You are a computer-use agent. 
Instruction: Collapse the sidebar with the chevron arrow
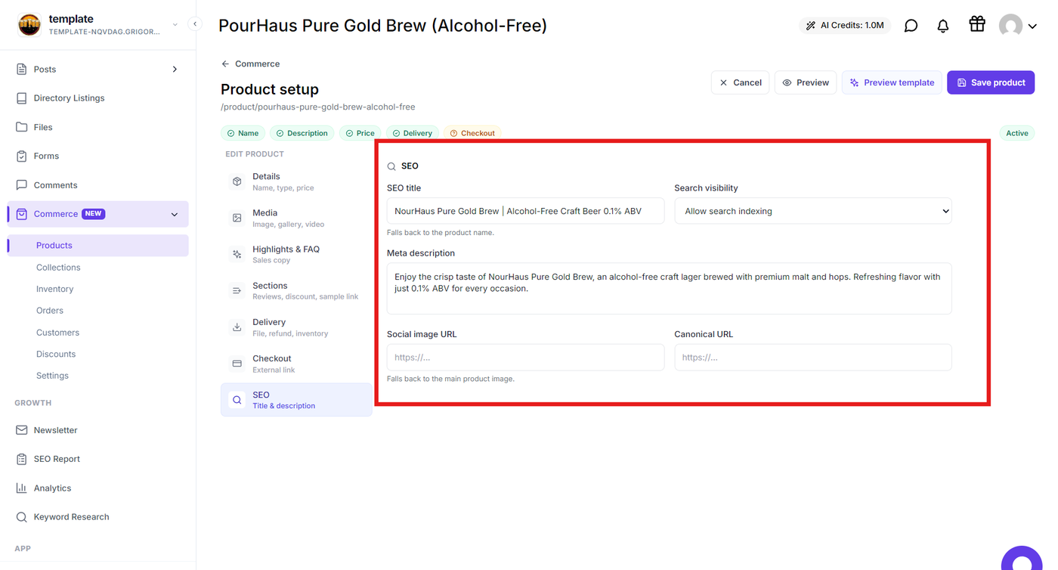coord(195,24)
